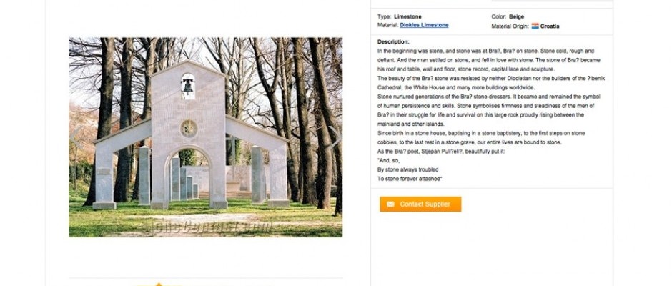
Task: Click the envelope icon on Contact Supplier
Action: click(390, 204)
